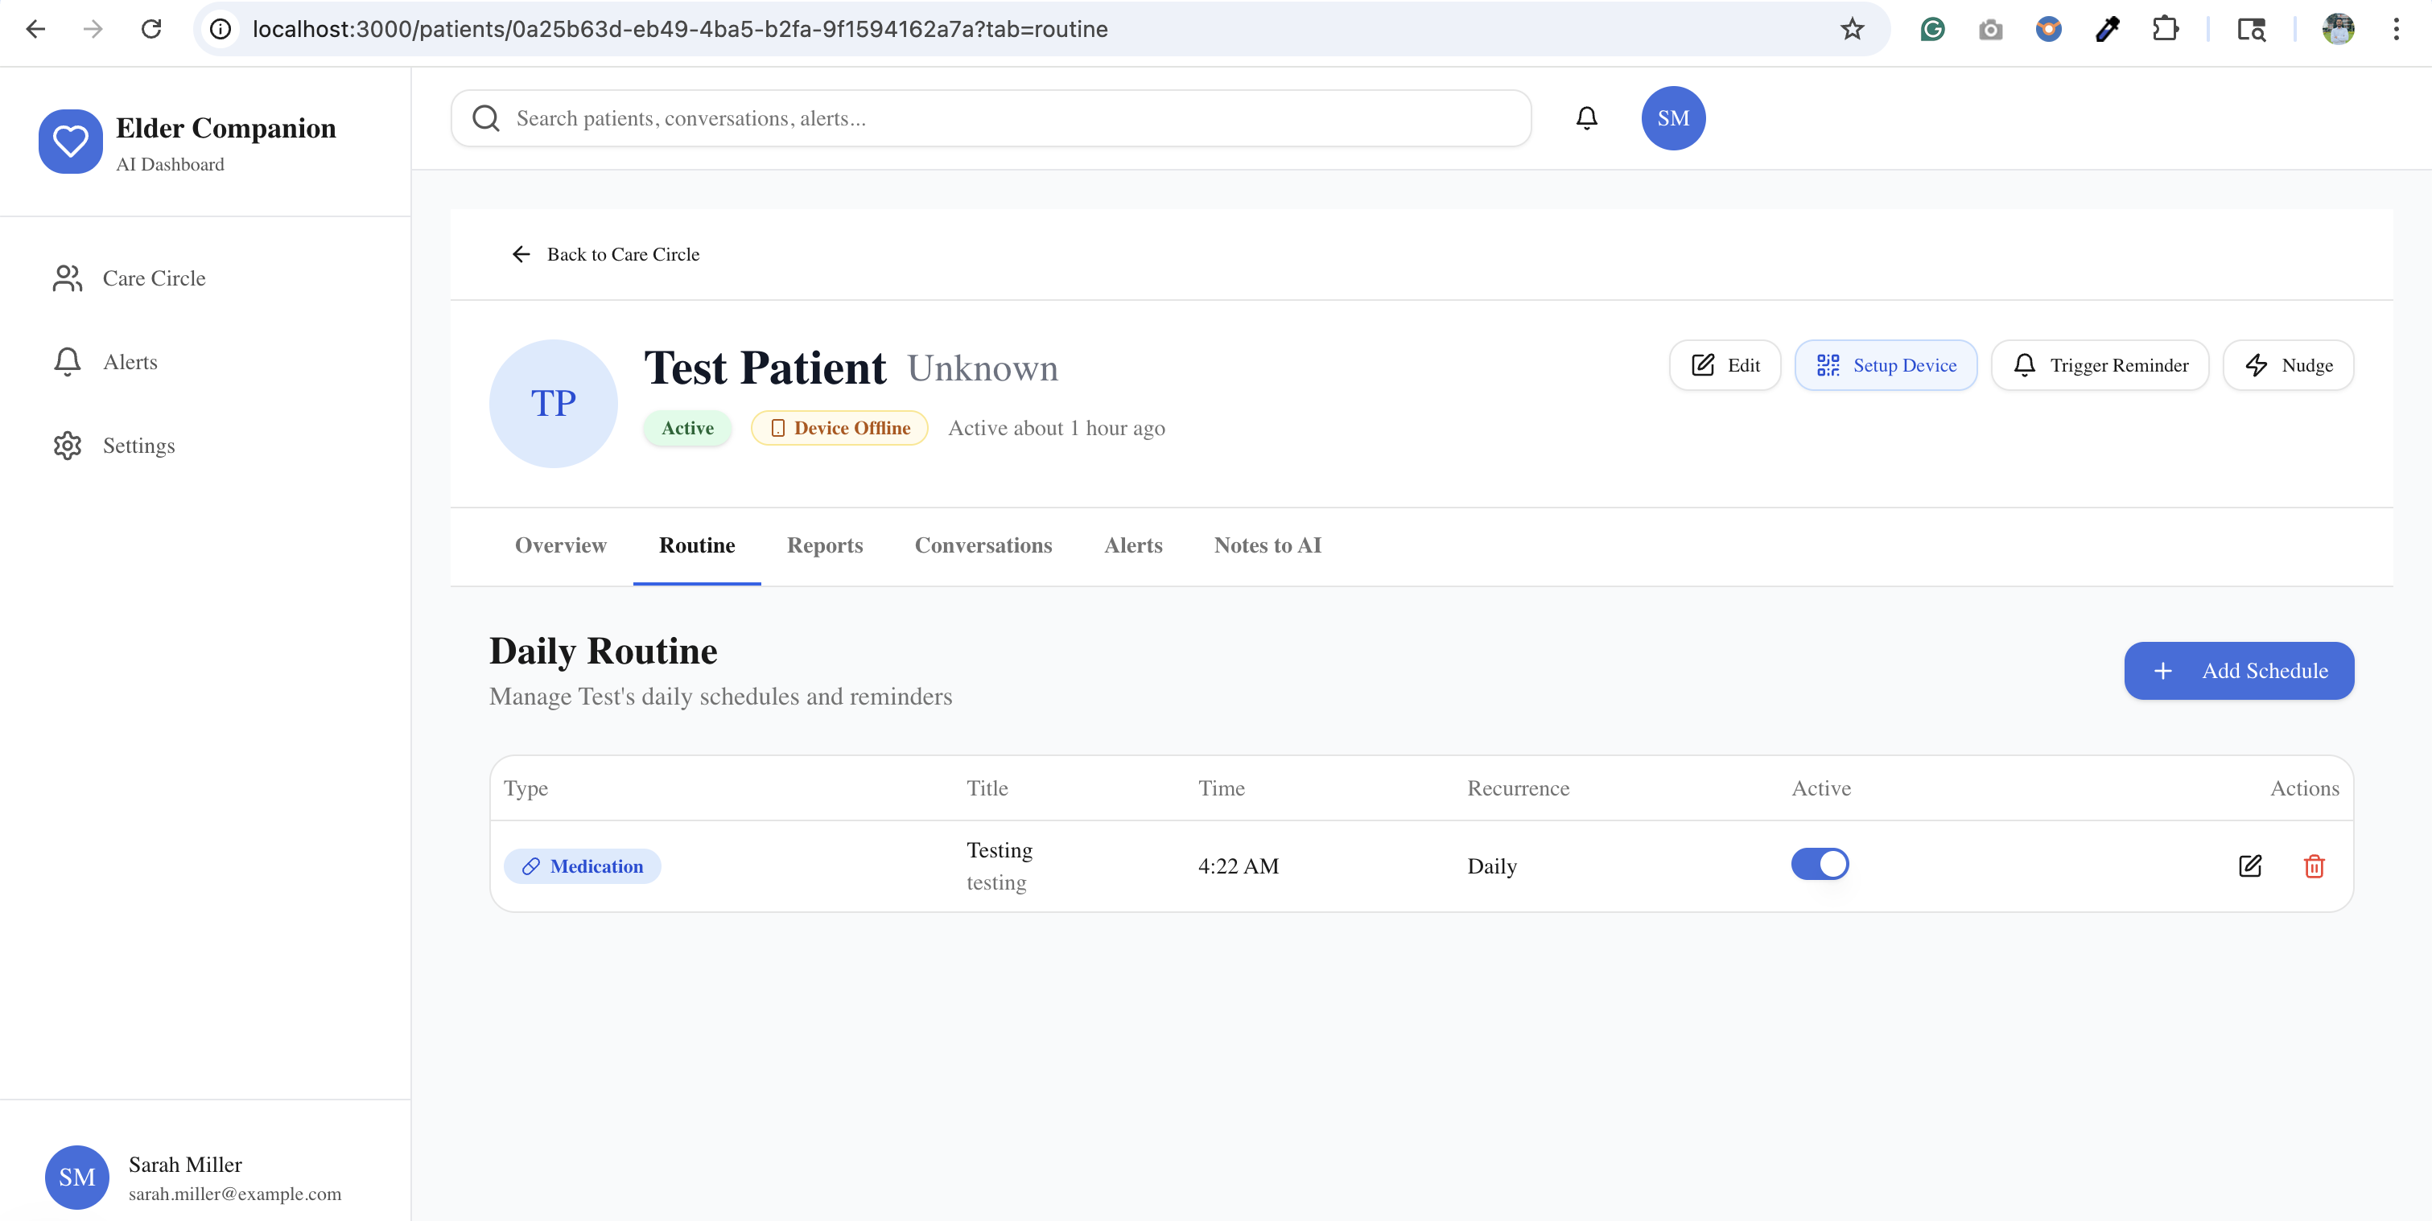Click the Setup Device button
This screenshot has height=1221, width=2432.
tap(1885, 365)
